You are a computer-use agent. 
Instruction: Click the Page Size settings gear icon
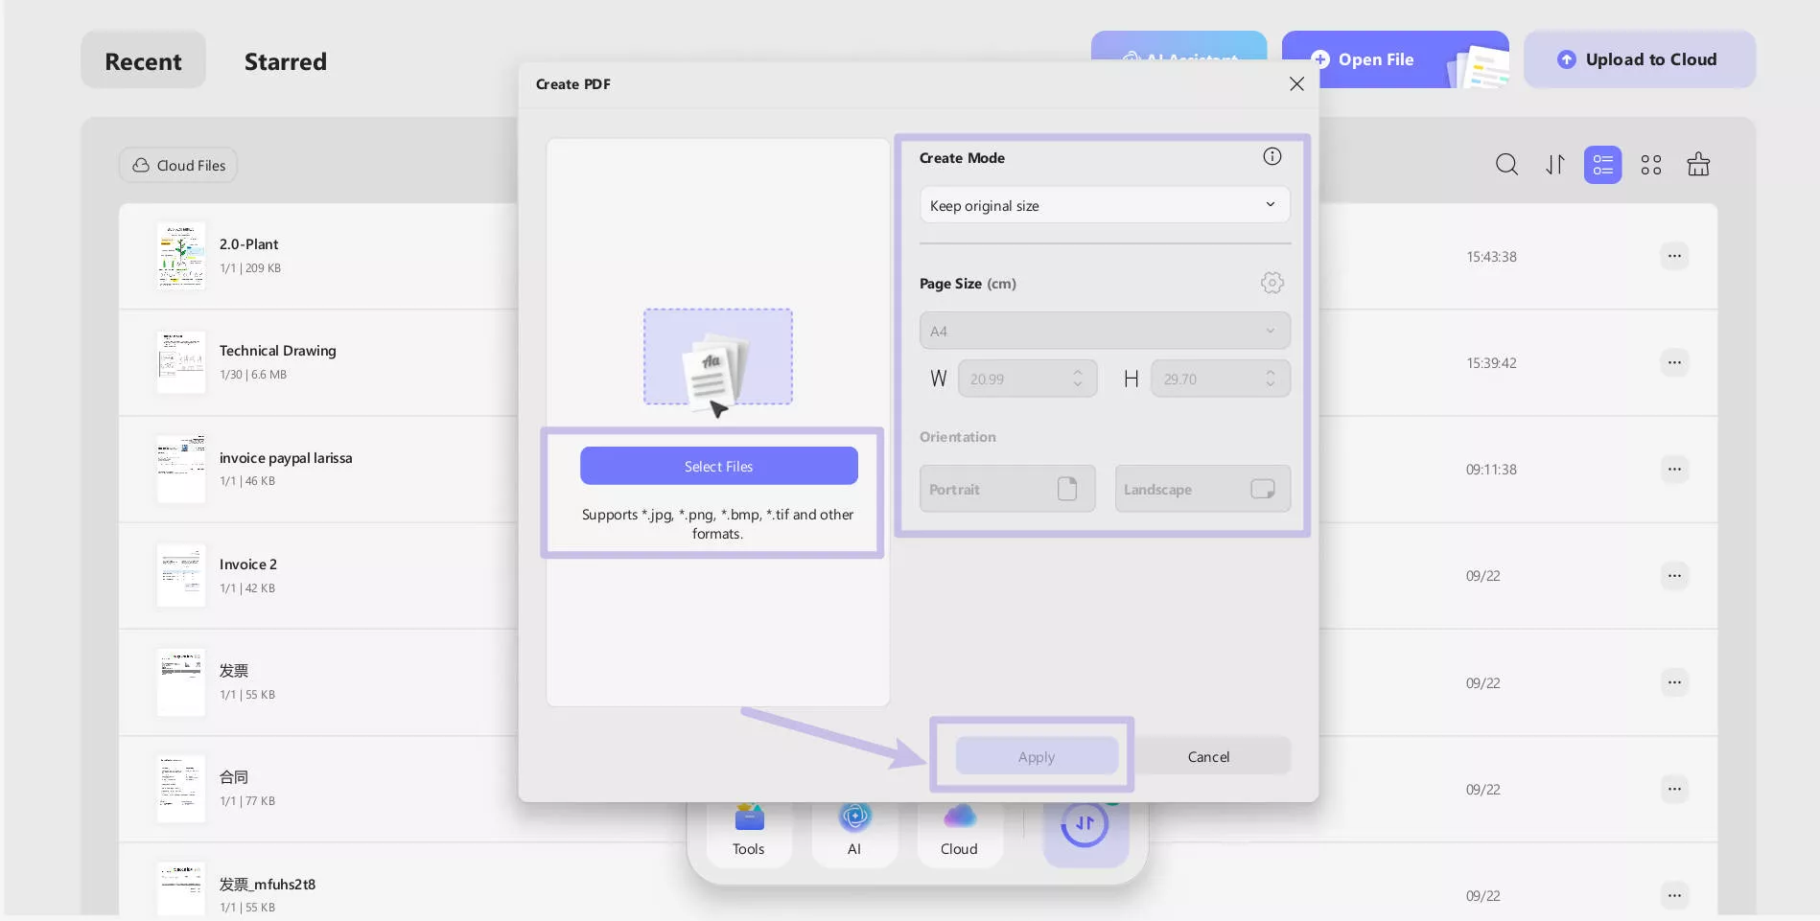[x=1272, y=283]
